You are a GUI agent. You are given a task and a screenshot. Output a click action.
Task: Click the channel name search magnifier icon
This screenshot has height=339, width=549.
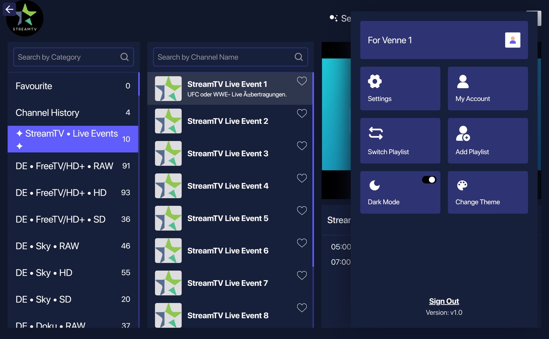click(x=299, y=57)
